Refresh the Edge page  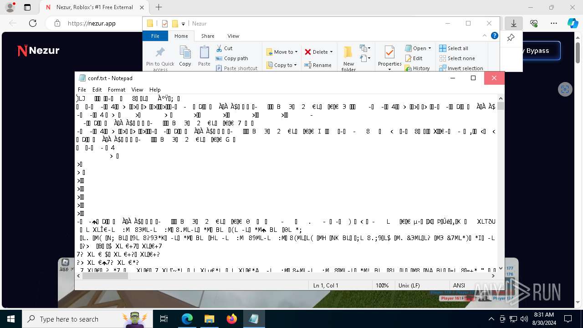coord(33,23)
